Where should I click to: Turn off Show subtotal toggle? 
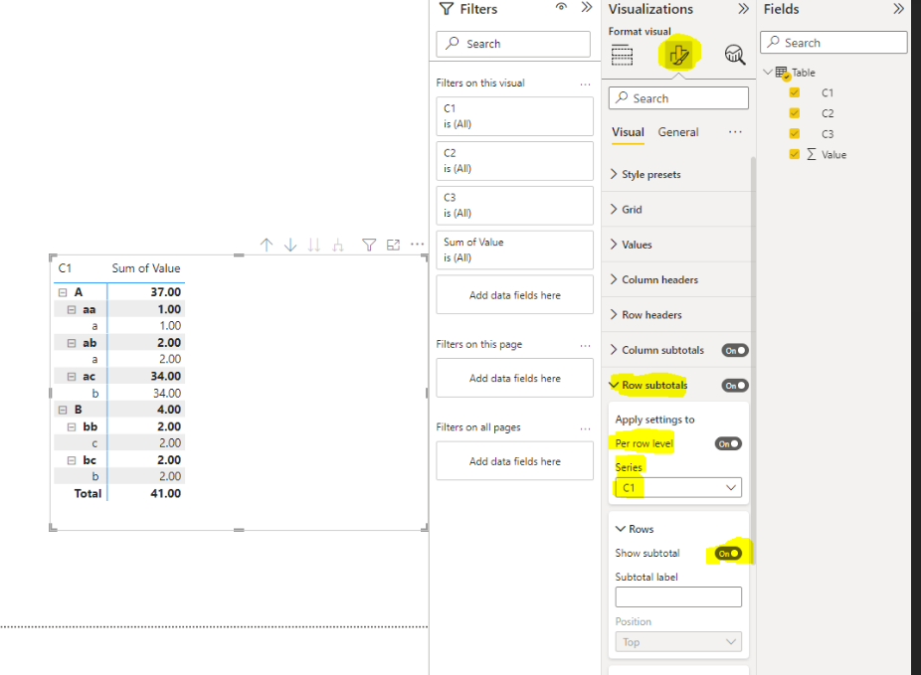728,554
